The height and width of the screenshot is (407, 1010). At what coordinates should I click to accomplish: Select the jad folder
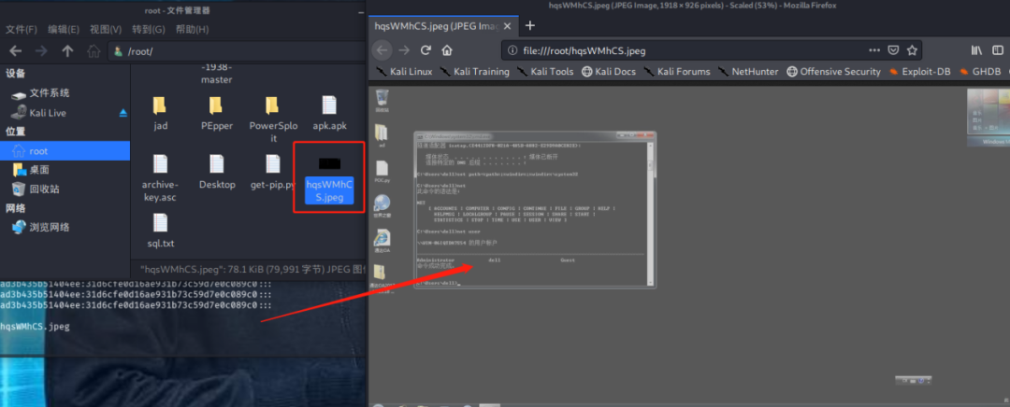pyautogui.click(x=161, y=113)
